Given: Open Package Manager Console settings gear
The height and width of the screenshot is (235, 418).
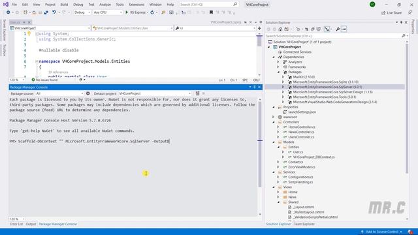Looking at the screenshot, I should pos(88,93).
